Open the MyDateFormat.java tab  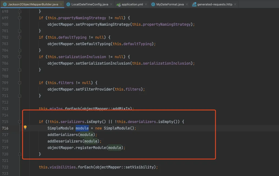pyautogui.click(x=170, y=5)
